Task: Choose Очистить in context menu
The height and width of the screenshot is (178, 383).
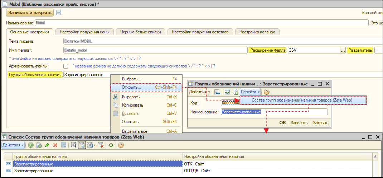Action: pyautogui.click(x=146, y=121)
